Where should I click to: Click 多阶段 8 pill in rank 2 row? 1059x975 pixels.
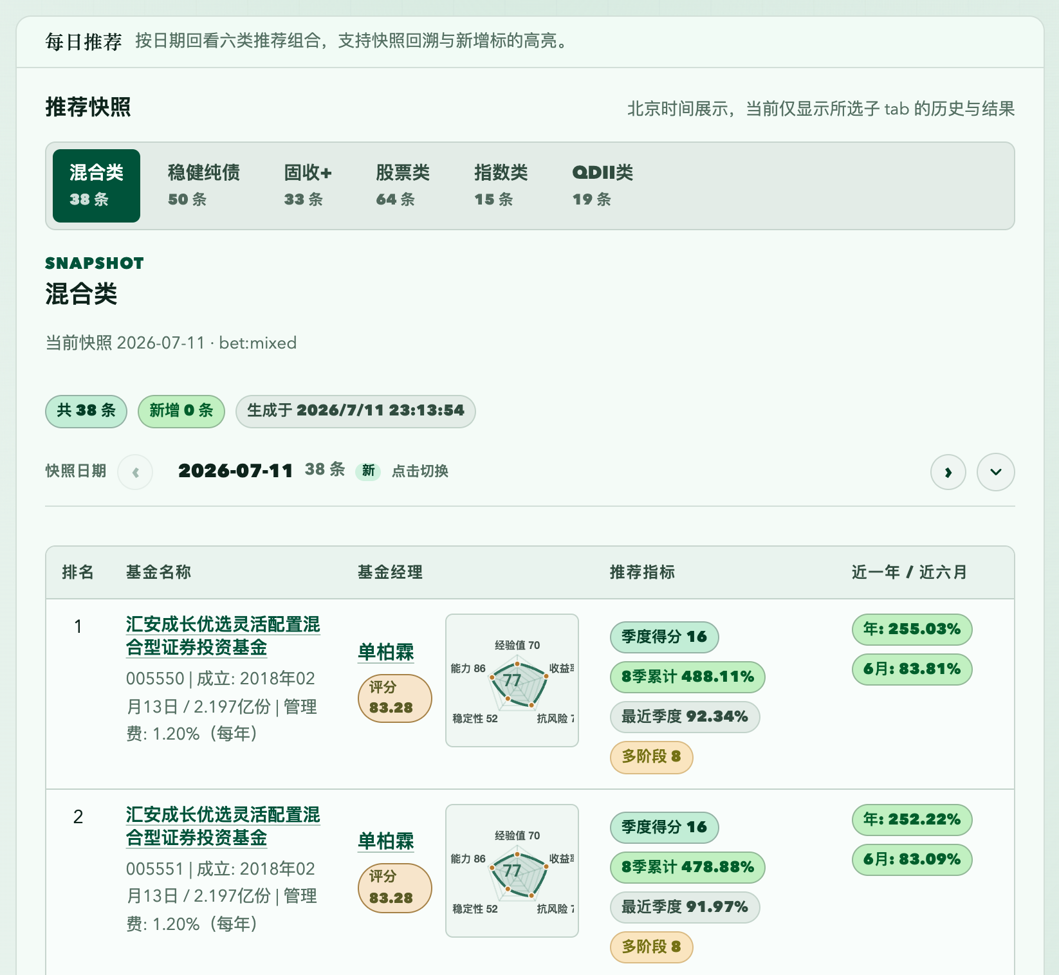tap(652, 947)
